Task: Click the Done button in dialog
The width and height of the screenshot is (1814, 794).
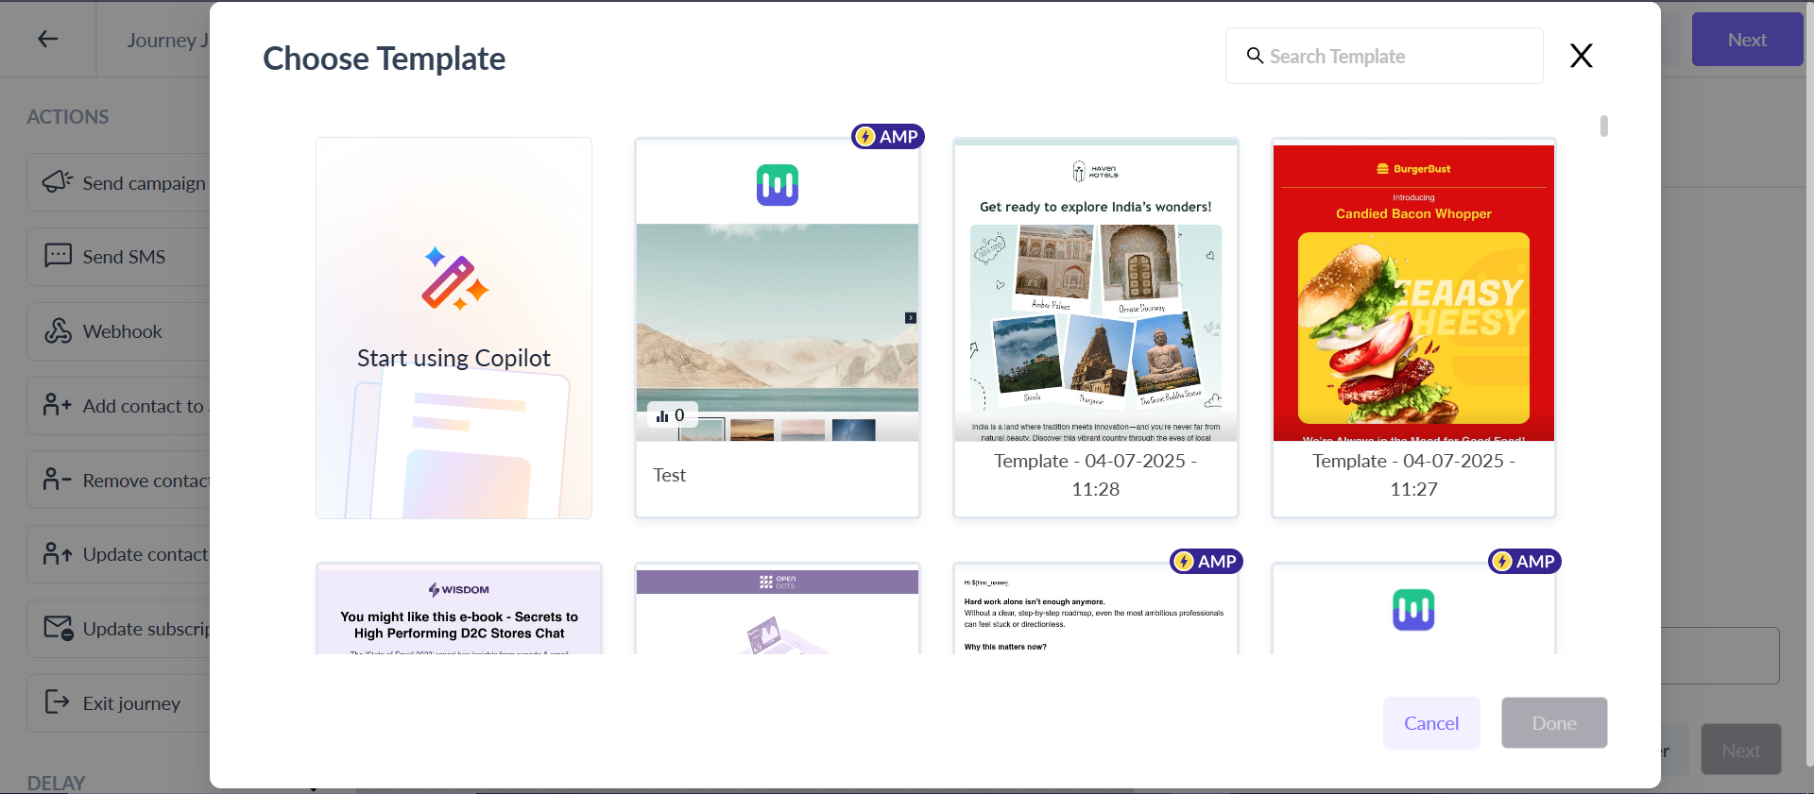Action: click(x=1554, y=723)
